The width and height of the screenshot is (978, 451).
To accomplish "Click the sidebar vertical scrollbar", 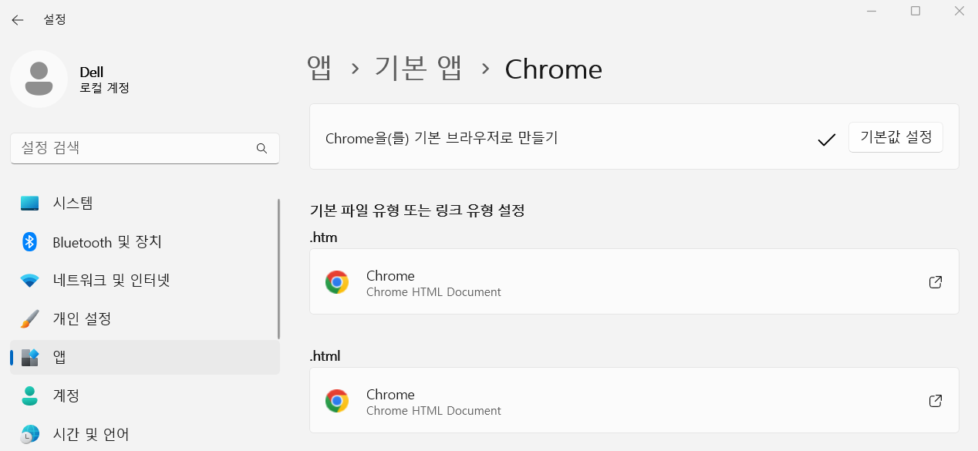I will pyautogui.click(x=278, y=269).
